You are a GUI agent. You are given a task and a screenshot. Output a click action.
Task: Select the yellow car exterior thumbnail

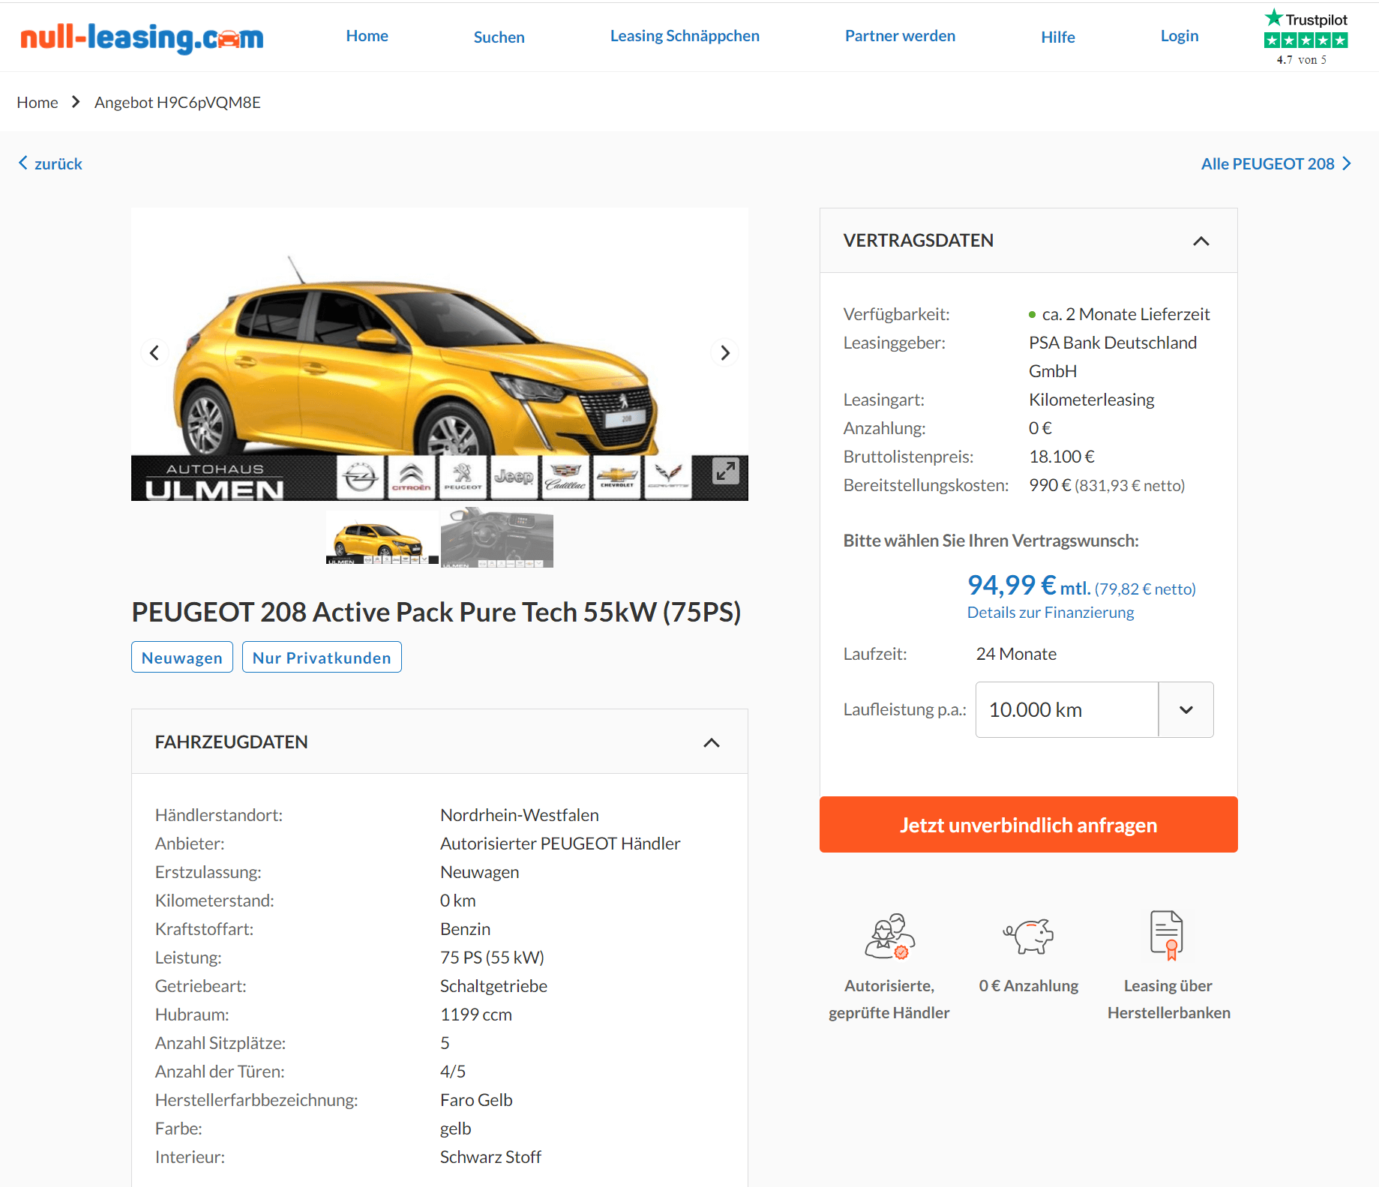382,538
